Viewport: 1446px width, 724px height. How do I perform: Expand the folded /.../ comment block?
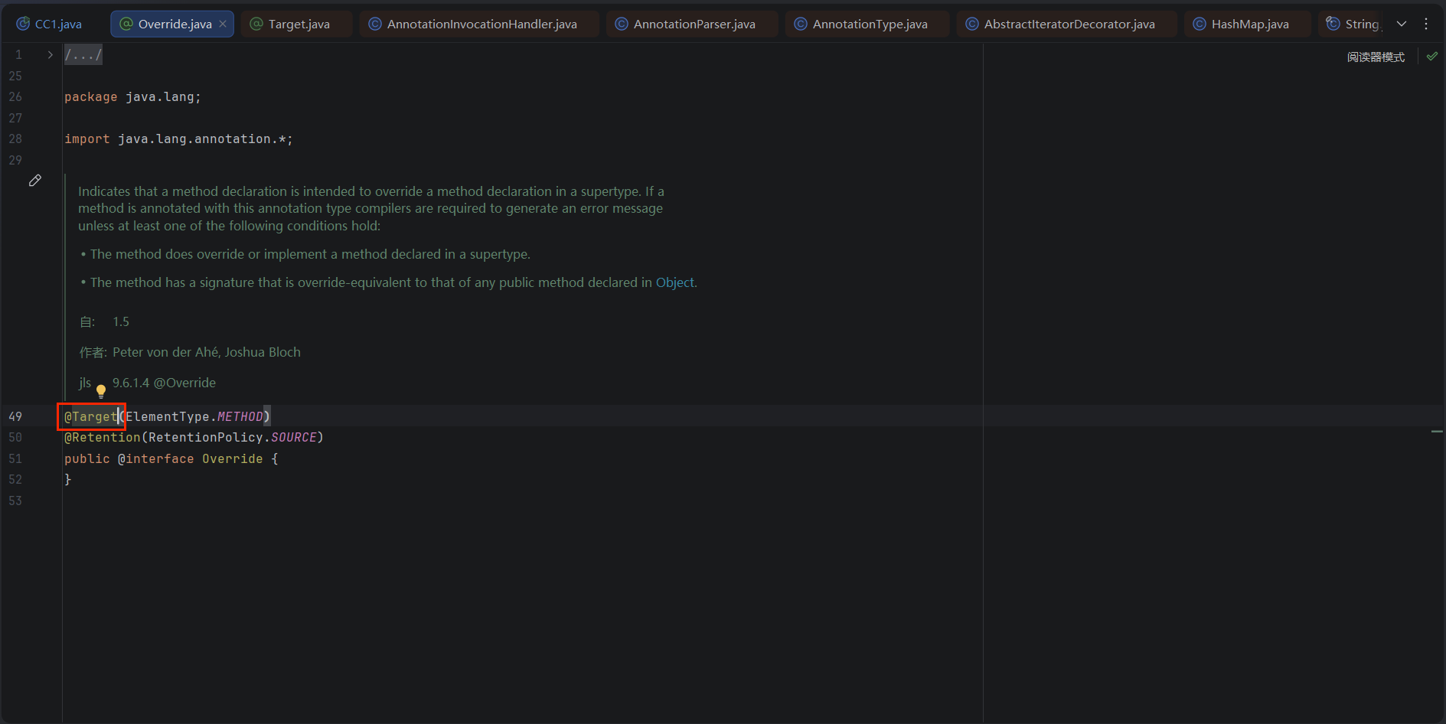(x=83, y=55)
